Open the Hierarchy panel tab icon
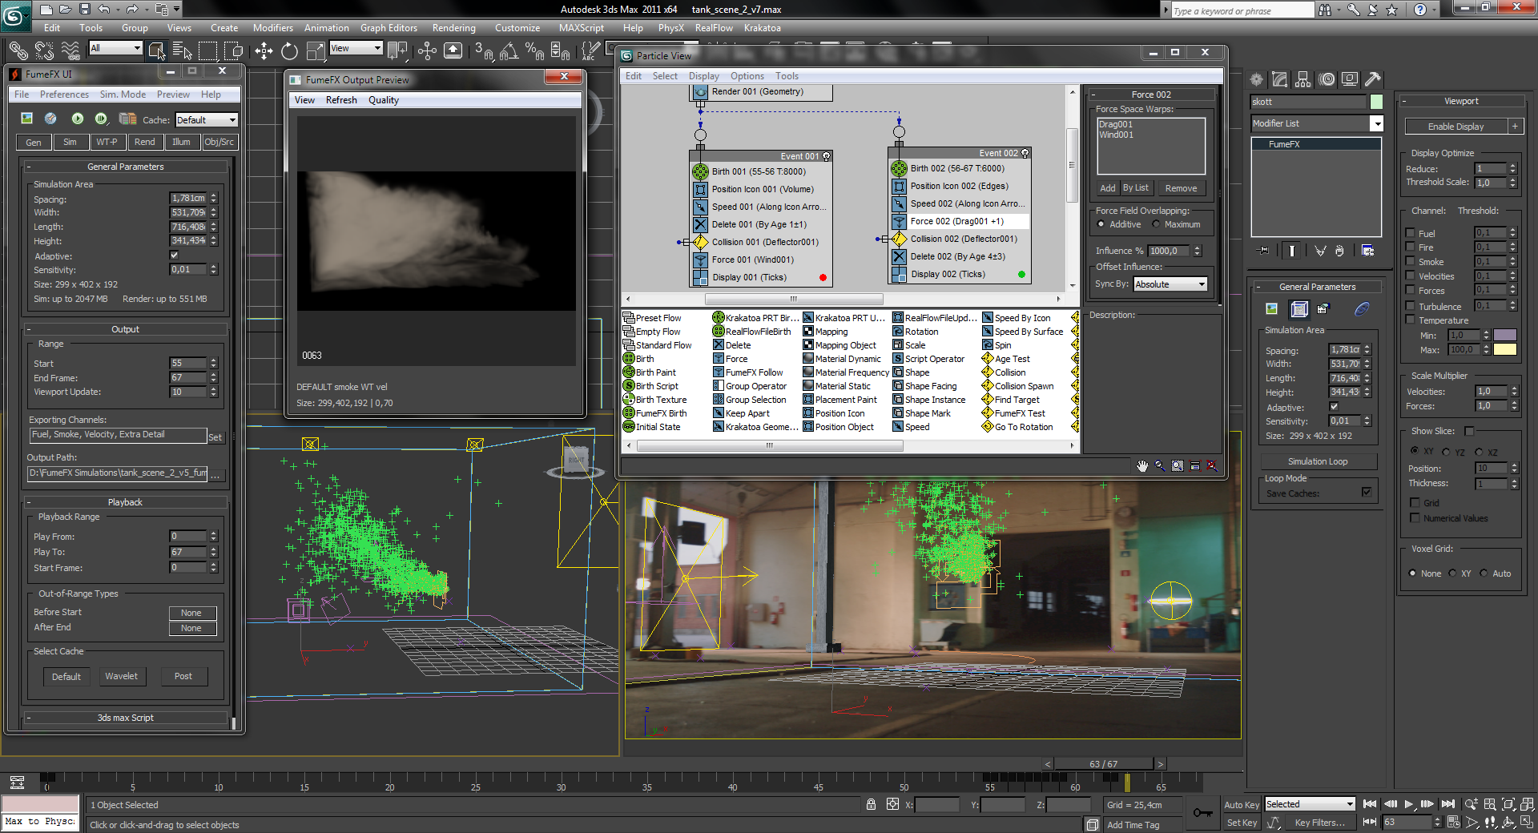 (x=1302, y=79)
